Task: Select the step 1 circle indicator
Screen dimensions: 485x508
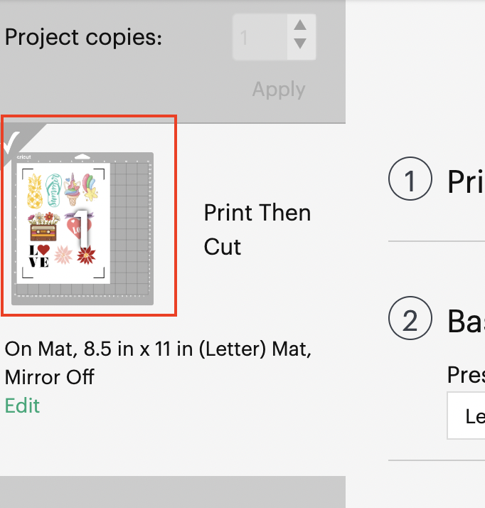Action: pos(410,181)
